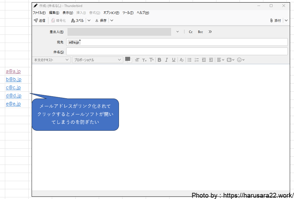The image size is (294, 199).
Task: Add a Bcc recipient field
Action: (x=200, y=32)
